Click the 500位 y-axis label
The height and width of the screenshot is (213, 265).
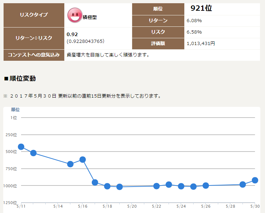[11, 152]
